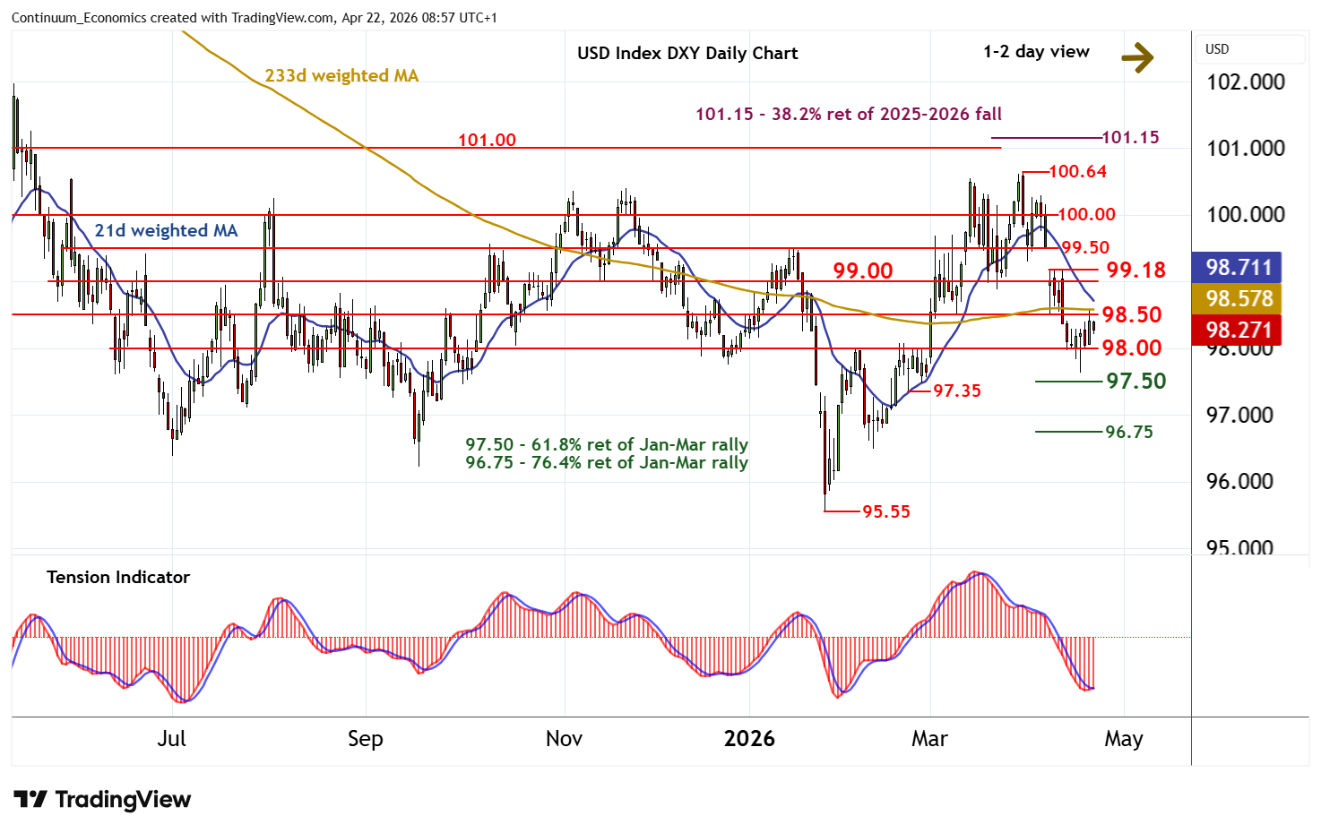This screenshot has height=833, width=1321.
Task: Click the blue 98.711 price tag
Action: click(1238, 267)
